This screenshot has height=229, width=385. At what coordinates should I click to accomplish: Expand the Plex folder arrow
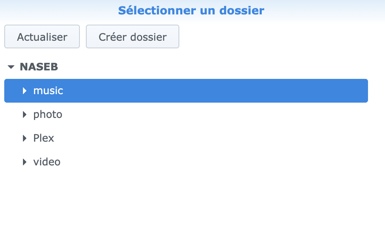[x=25, y=138]
